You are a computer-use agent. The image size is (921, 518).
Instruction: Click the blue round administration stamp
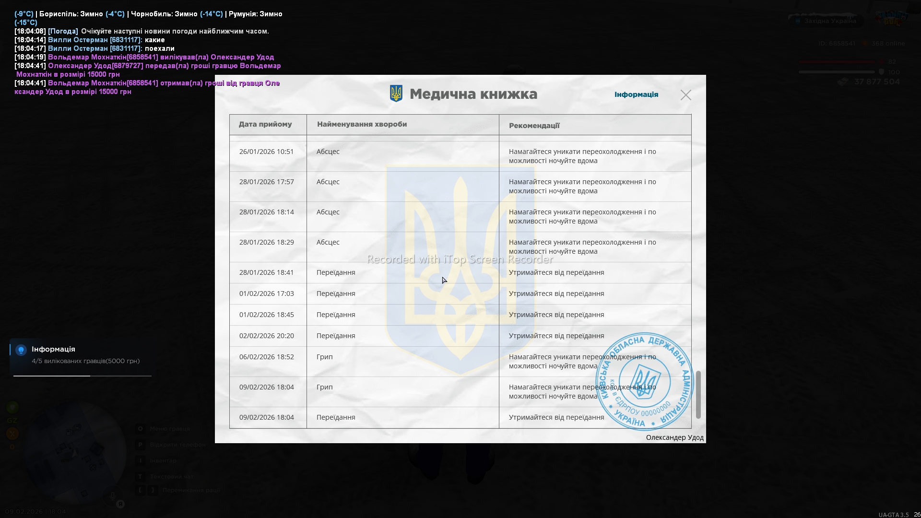644,381
